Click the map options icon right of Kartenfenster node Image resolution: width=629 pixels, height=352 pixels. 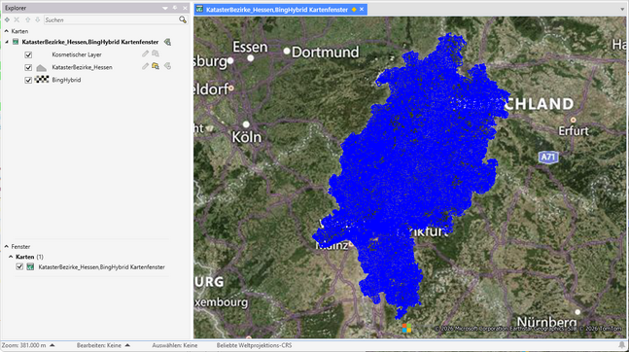coord(167,42)
